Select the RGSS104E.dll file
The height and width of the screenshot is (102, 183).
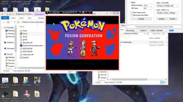coord(27,52)
